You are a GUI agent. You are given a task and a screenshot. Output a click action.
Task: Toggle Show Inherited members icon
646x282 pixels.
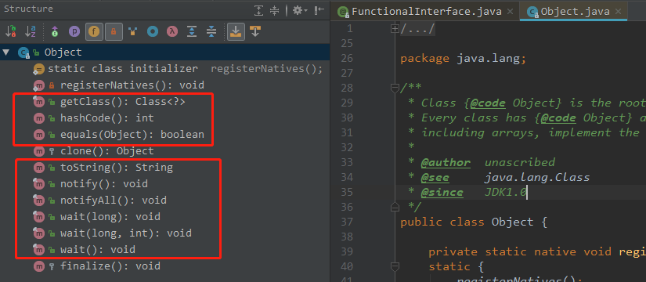(x=54, y=31)
